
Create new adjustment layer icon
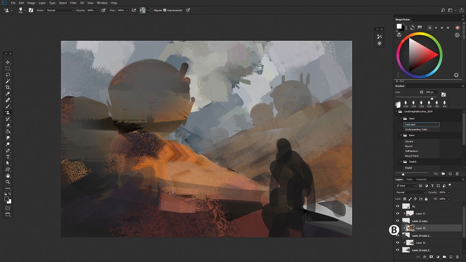[438, 257]
